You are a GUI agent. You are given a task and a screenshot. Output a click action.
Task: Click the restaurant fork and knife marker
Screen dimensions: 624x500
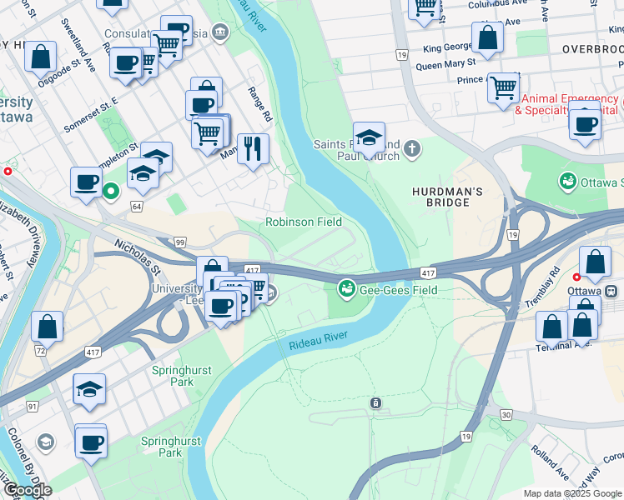[253, 152]
